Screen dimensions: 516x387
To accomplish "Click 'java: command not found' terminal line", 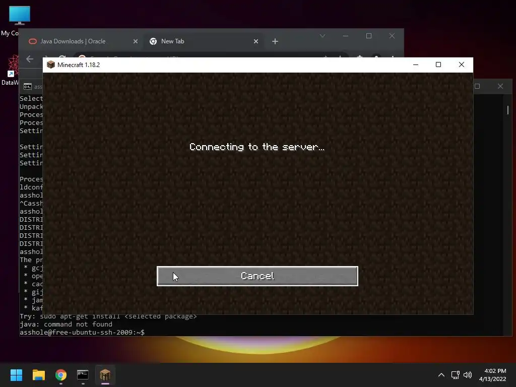I will pyautogui.click(x=66, y=325).
